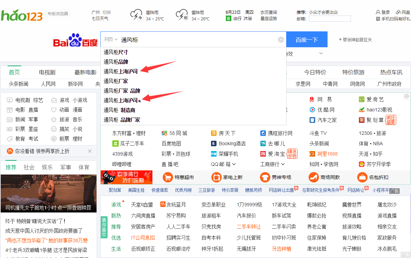Expand 工商银行 dropdown arrow
The height and width of the screenshot is (258, 411).
[283, 164]
